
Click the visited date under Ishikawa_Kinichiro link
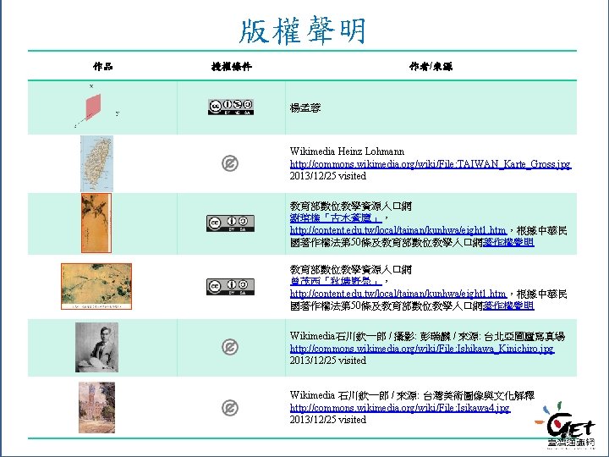(x=328, y=361)
